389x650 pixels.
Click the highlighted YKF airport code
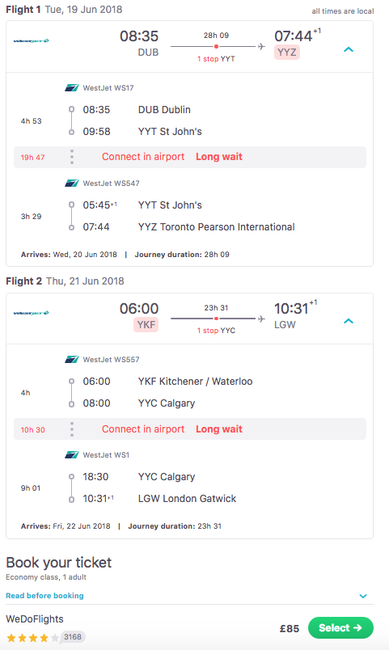146,324
